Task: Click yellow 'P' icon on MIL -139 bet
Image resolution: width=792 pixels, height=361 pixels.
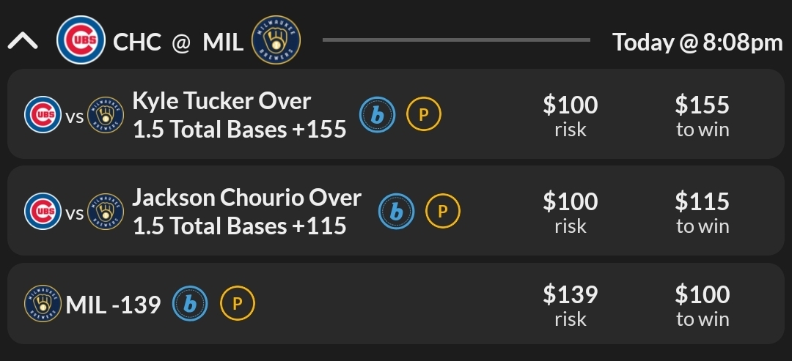Action: click(x=237, y=304)
